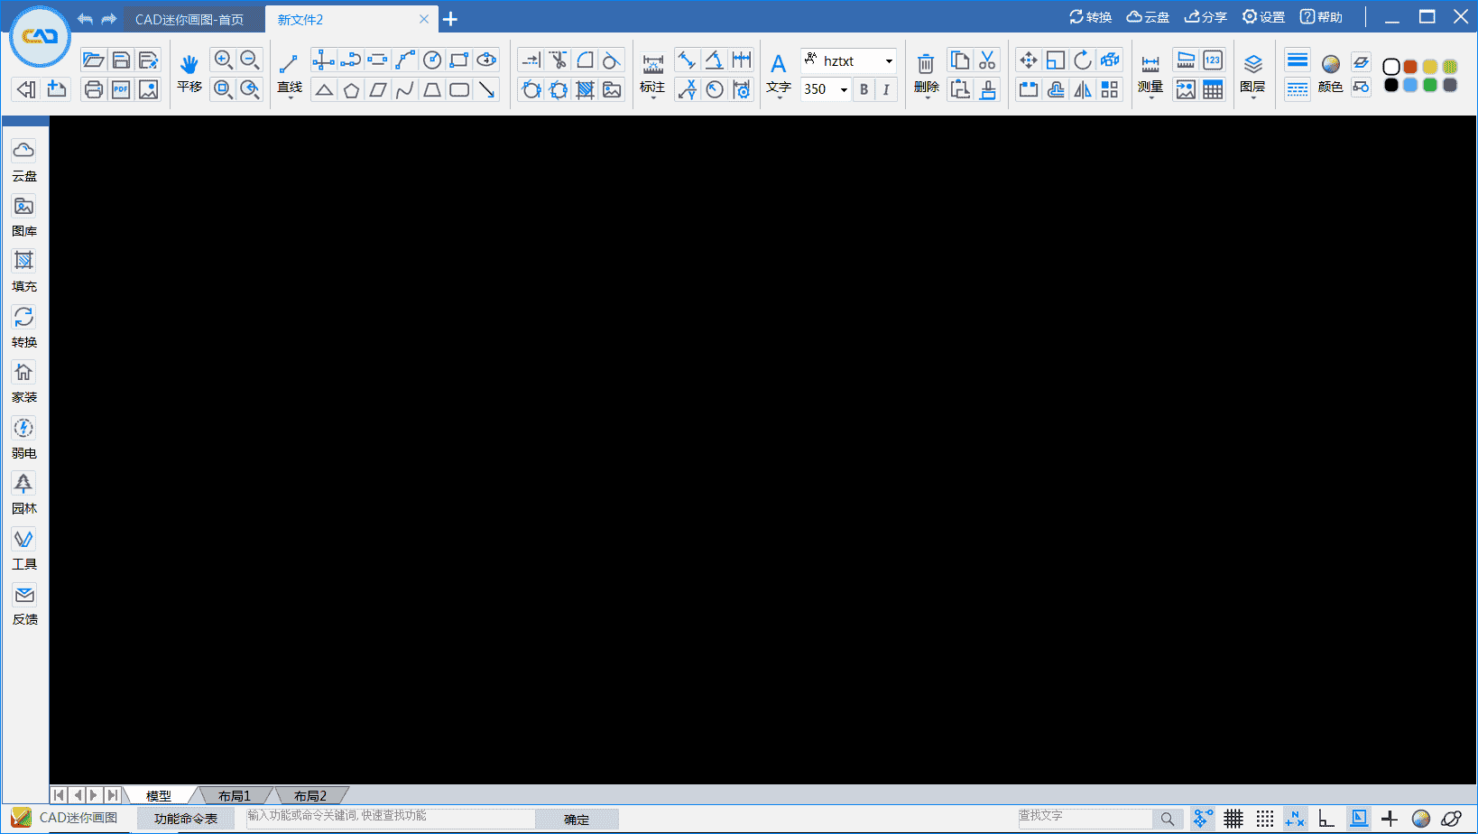
Task: Toggle grid lines display in status bar
Action: pyautogui.click(x=1233, y=819)
